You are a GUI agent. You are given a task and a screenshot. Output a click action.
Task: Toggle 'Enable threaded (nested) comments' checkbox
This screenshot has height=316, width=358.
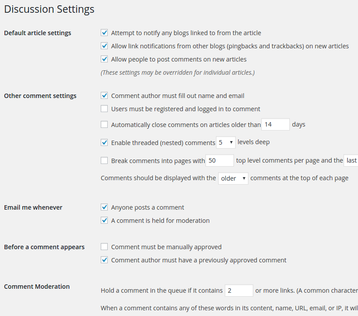coord(104,142)
